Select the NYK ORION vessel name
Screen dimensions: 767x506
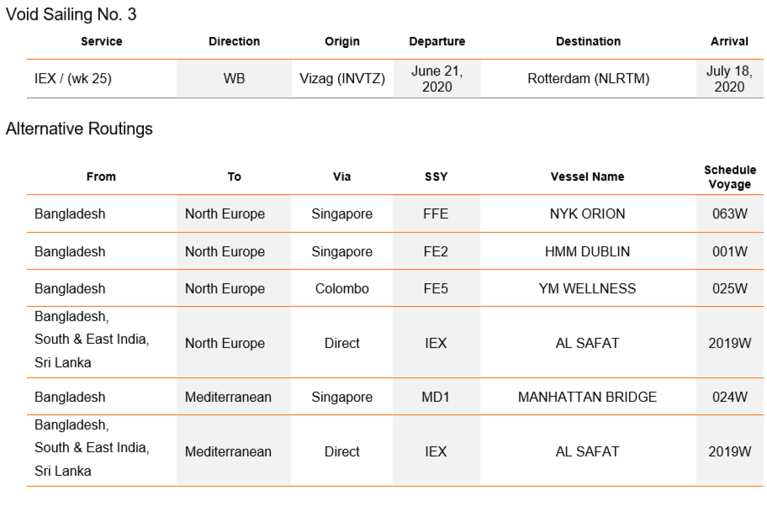click(587, 214)
